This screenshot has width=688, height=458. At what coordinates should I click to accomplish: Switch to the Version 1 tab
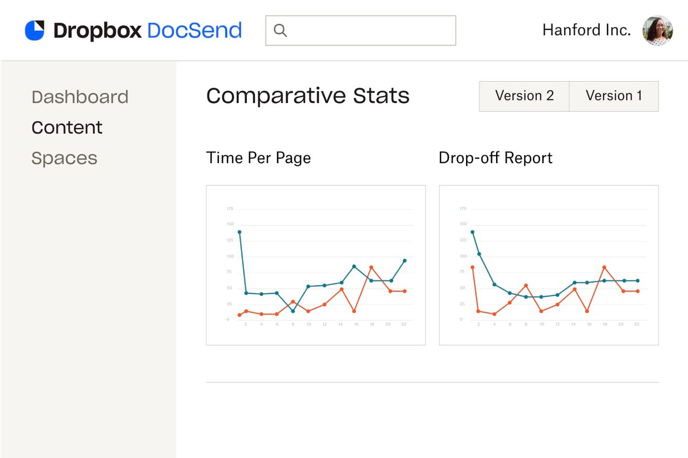614,96
